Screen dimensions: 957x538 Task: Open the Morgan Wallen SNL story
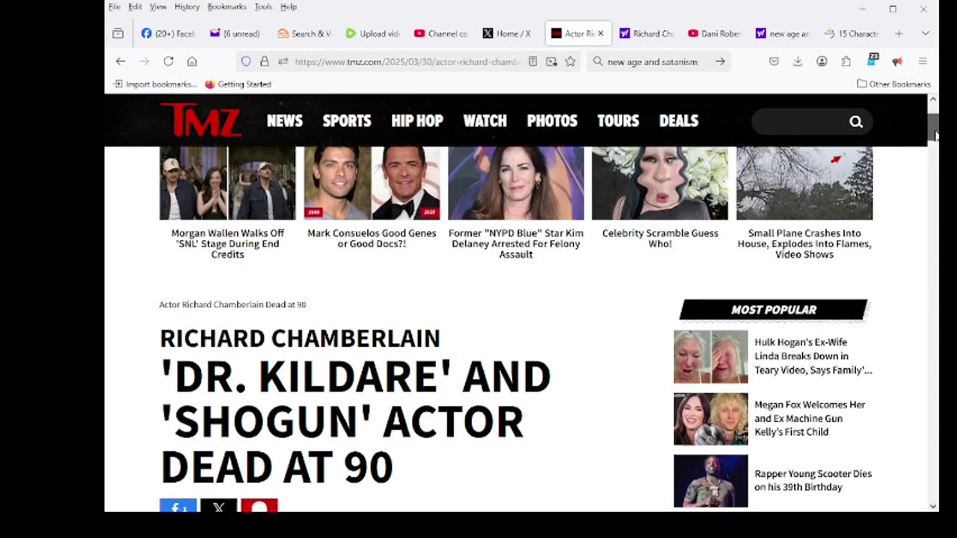point(227,244)
